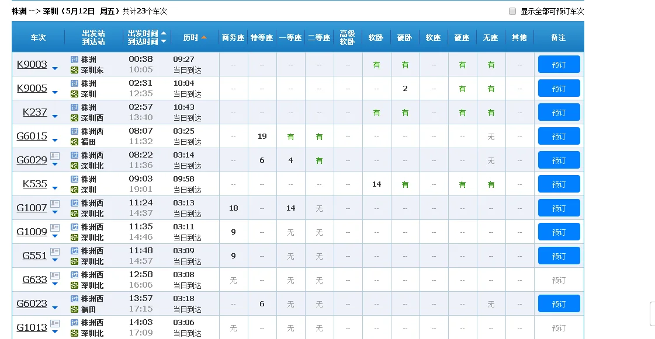The width and height of the screenshot is (655, 339).
Task: Expand stops dropdown arrow for K535
Action: (x=55, y=188)
